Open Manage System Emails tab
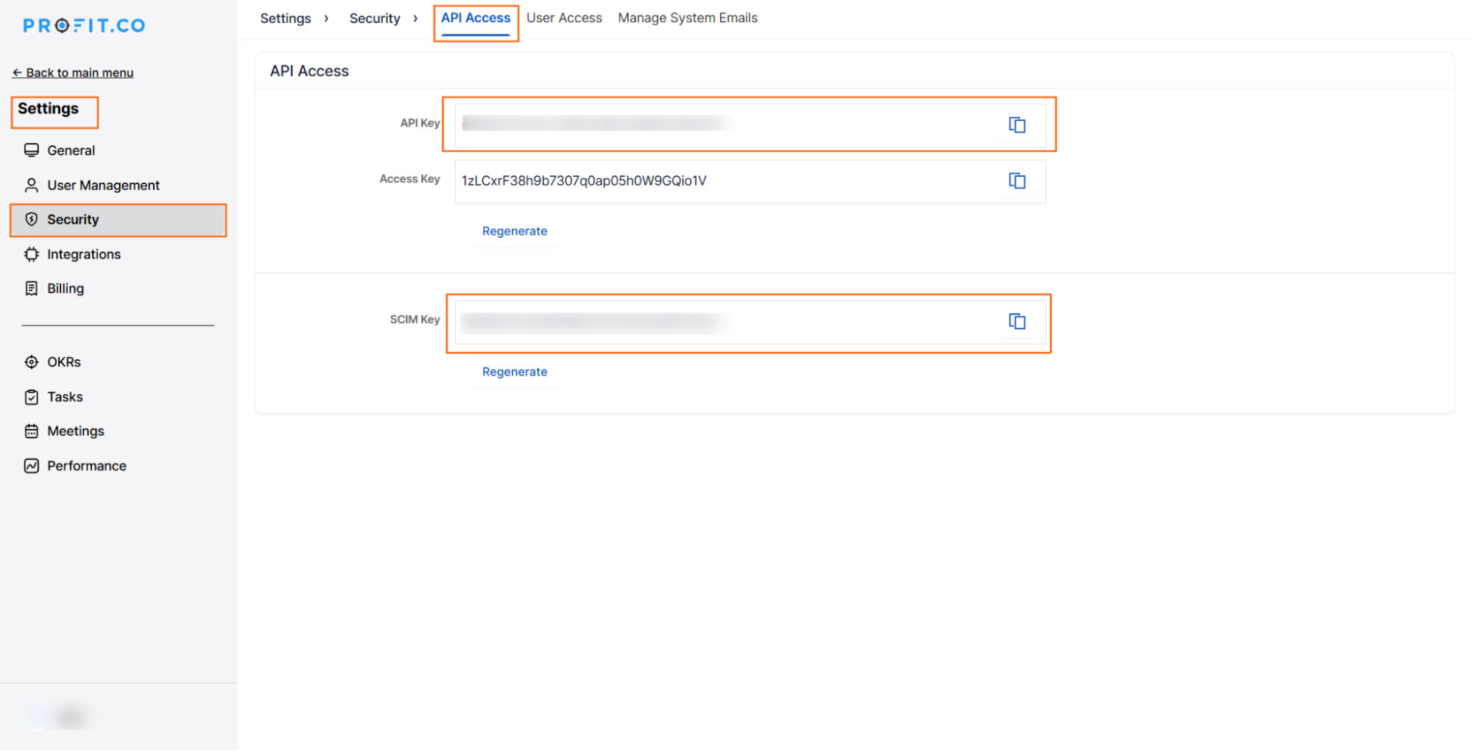Image resolution: width=1472 pixels, height=751 pixels. tap(688, 18)
